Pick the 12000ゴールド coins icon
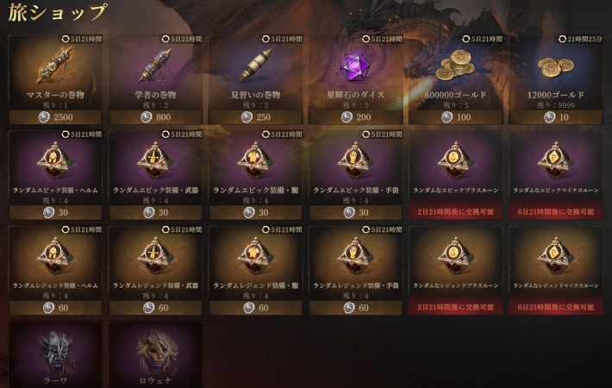This screenshot has height=388, width=612. pyautogui.click(x=555, y=67)
